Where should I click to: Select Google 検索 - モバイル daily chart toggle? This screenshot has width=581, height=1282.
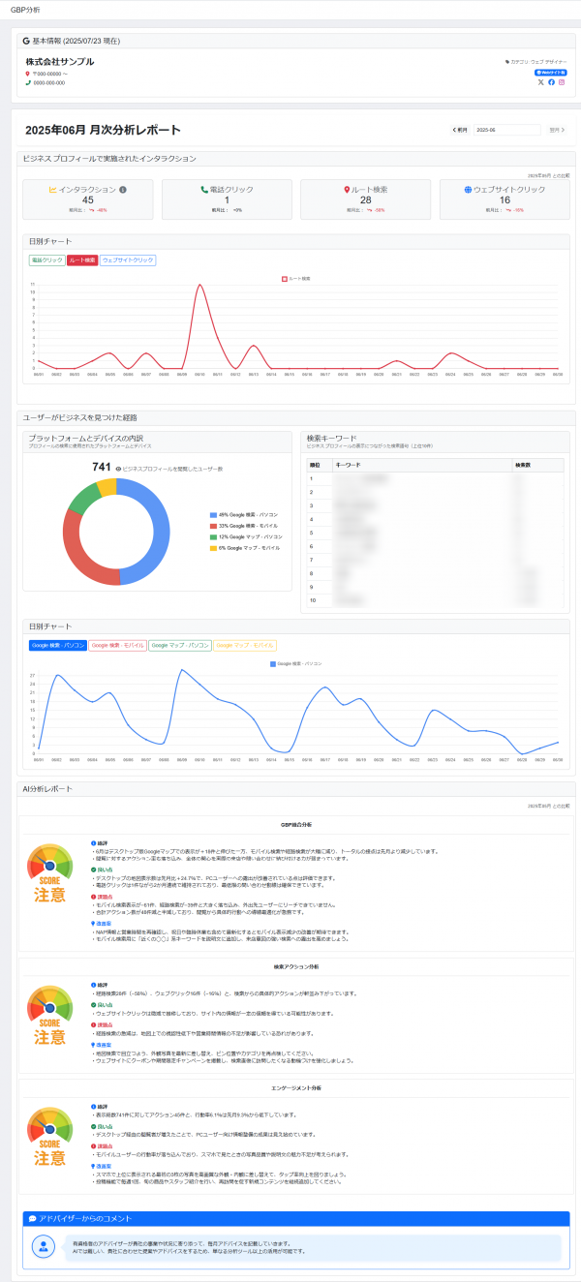118,645
